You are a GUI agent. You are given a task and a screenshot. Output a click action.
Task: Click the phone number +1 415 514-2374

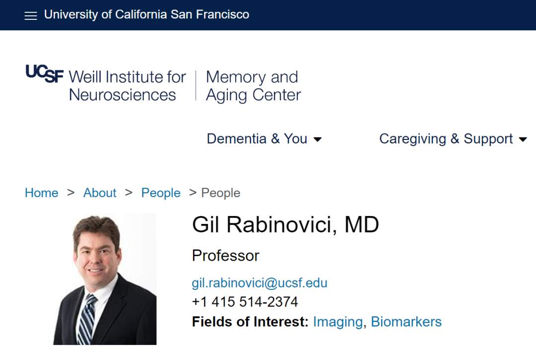[245, 302]
